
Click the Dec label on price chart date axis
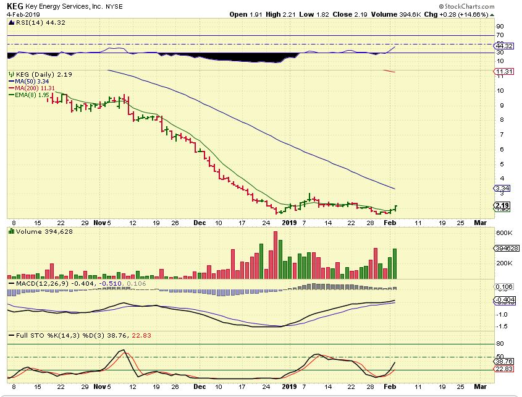[200, 223]
